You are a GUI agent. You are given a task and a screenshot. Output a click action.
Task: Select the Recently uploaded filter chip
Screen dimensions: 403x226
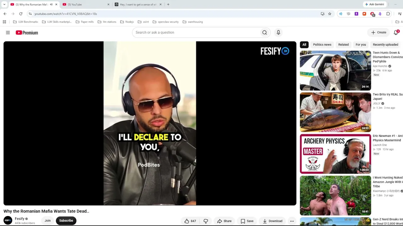pos(385,45)
